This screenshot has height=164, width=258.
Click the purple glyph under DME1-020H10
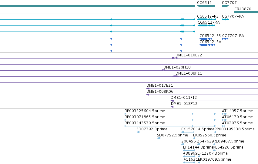[163, 70]
